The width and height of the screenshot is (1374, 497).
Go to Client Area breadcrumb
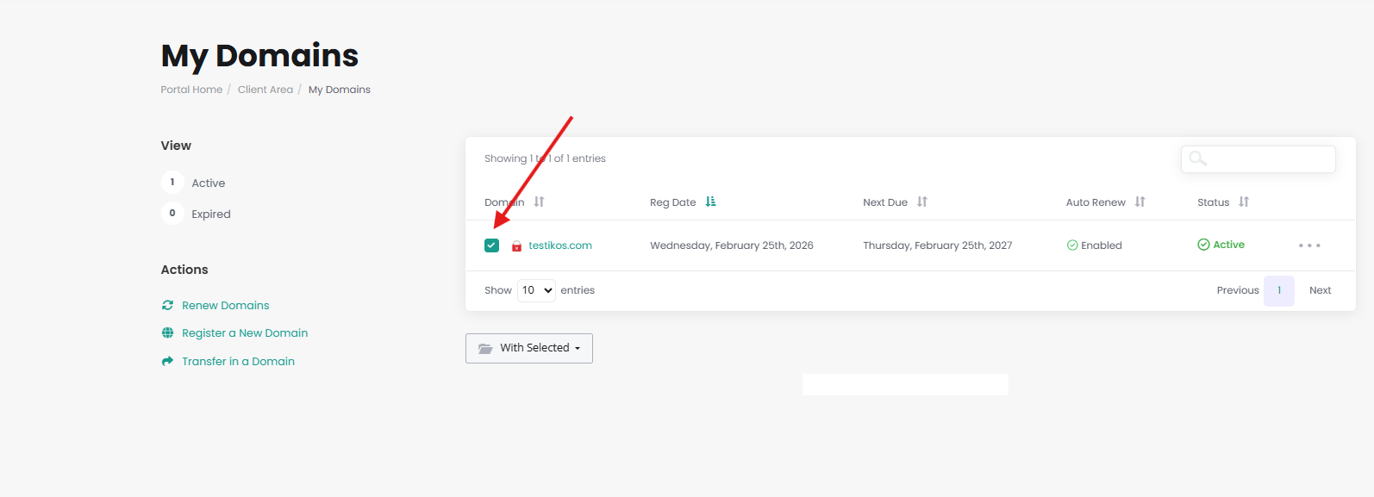click(x=265, y=90)
